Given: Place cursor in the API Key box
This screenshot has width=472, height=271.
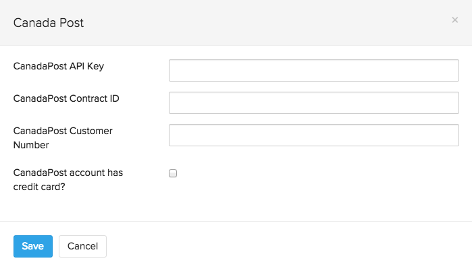Looking at the screenshot, I should click(313, 70).
